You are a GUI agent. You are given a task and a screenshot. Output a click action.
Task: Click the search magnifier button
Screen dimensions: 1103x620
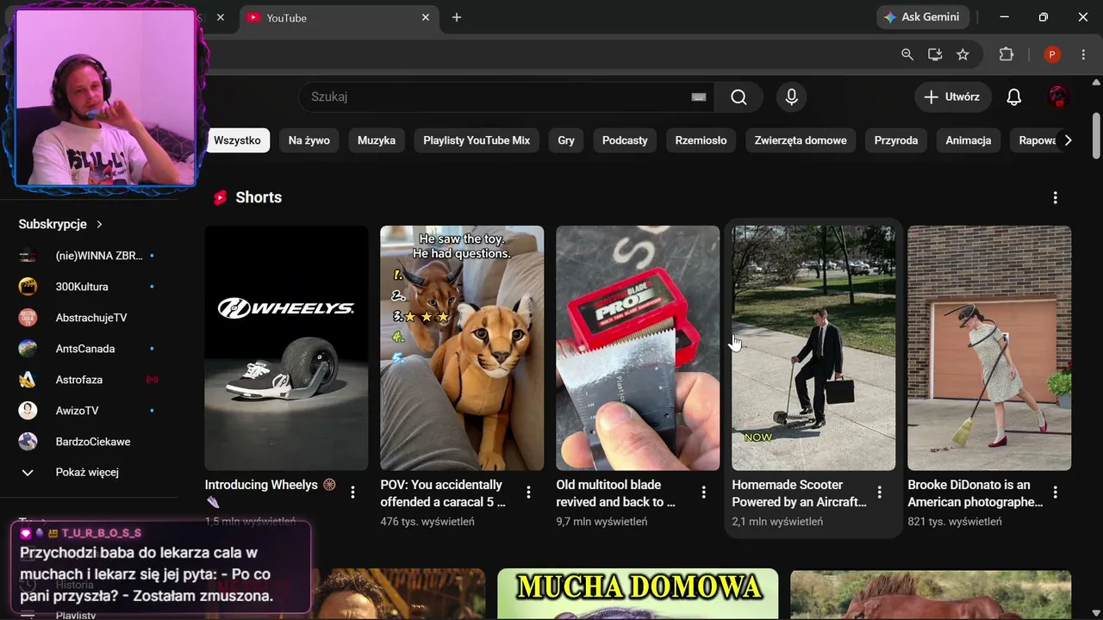click(x=738, y=97)
